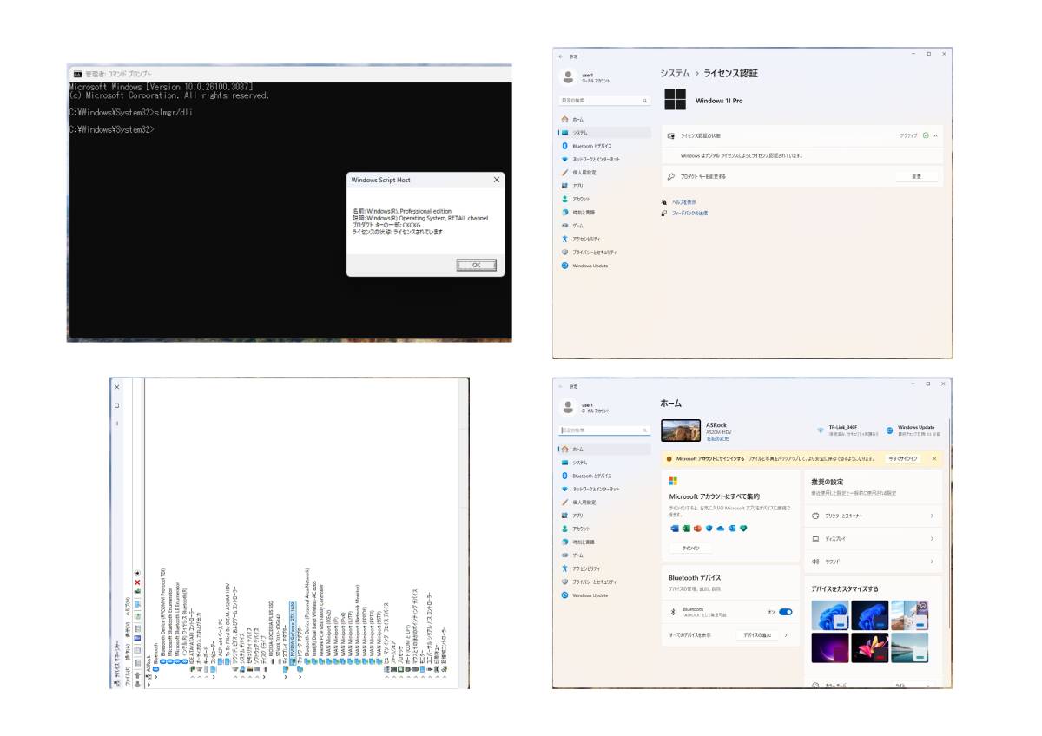Choose the purple glow theme thumbnail
This screenshot has height=736, width=1042.
(830, 648)
